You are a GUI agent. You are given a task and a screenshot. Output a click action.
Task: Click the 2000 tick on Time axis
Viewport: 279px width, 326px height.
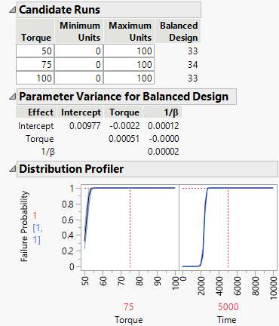201,286
